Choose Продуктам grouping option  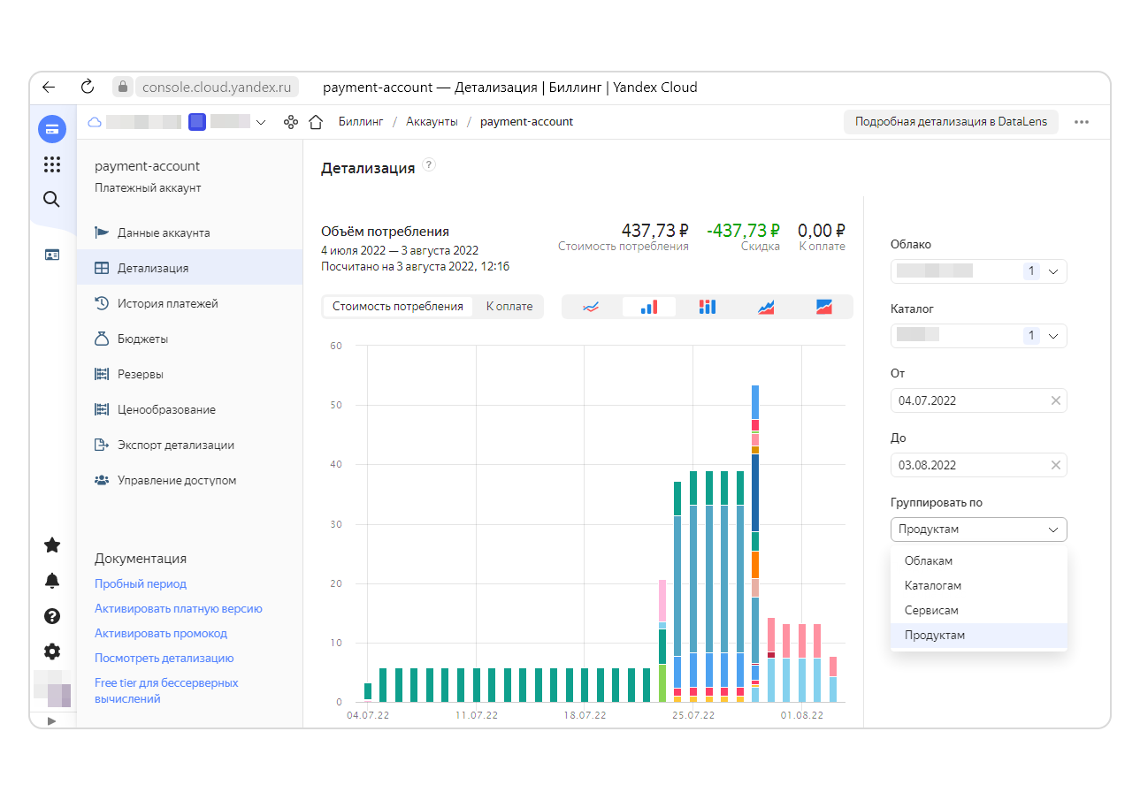click(979, 636)
